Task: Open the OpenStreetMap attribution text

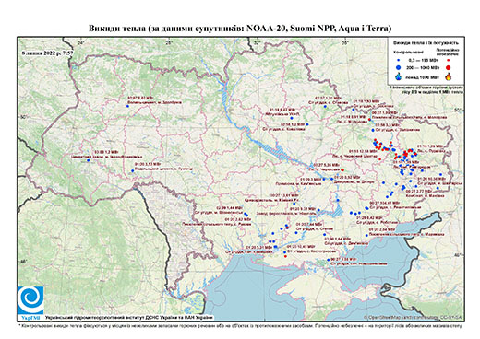Action: (414, 317)
